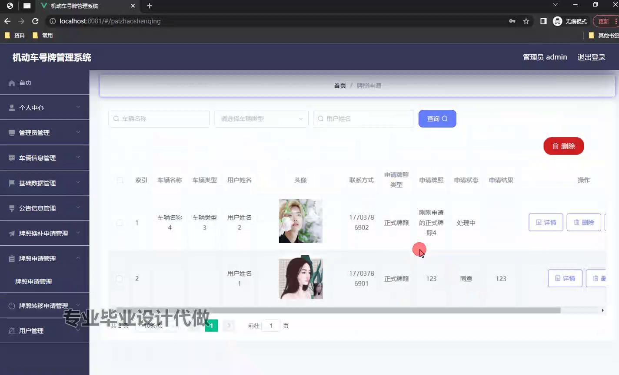The width and height of the screenshot is (619, 375).
Task: Expand the 管理员管理 menu chevron
Action: [78, 132]
